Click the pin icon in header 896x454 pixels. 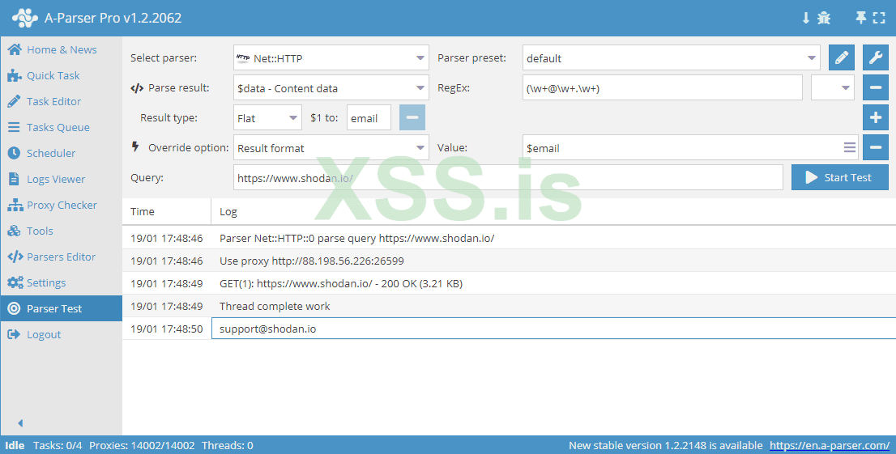860,18
